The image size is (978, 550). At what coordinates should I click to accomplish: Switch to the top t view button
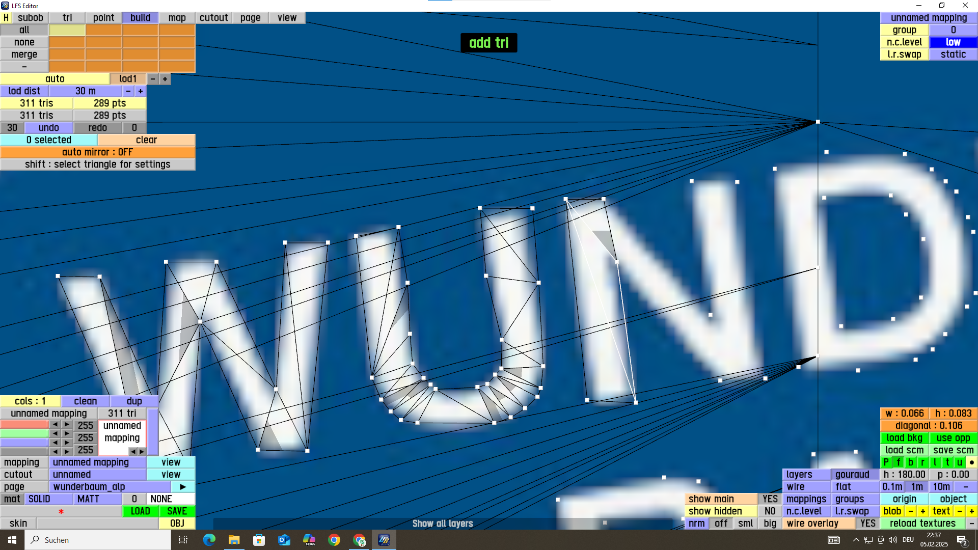(x=947, y=462)
